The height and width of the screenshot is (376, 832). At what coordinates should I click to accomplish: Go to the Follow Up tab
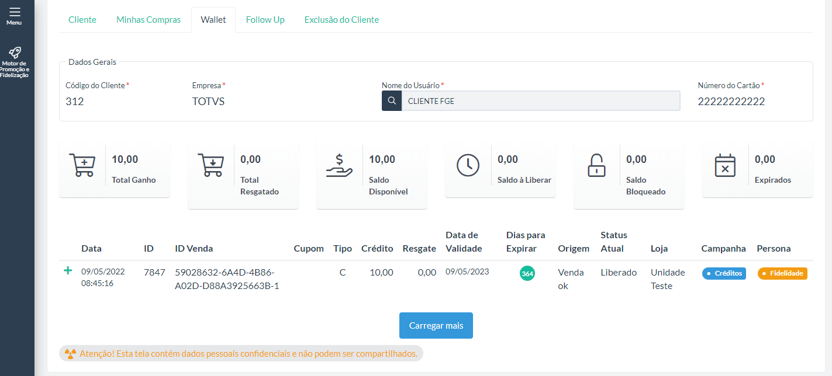265,20
